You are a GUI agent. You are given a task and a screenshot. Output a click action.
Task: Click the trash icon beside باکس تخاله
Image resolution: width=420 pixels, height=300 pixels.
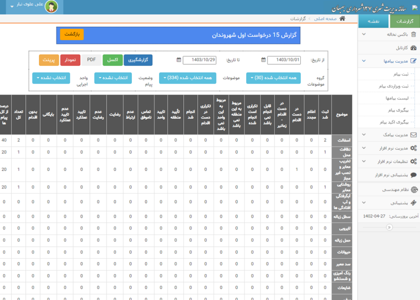point(413,35)
